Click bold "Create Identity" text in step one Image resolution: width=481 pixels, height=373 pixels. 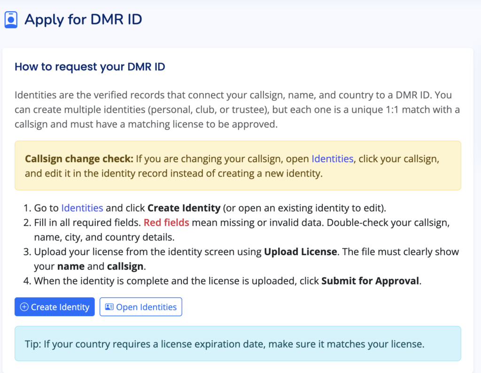coord(184,208)
